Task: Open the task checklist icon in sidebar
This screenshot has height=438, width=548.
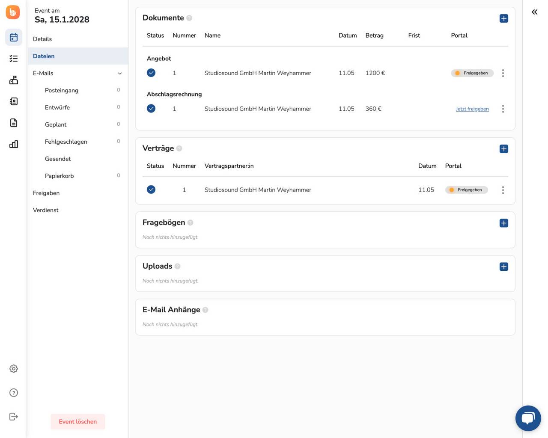Action: 14,59
